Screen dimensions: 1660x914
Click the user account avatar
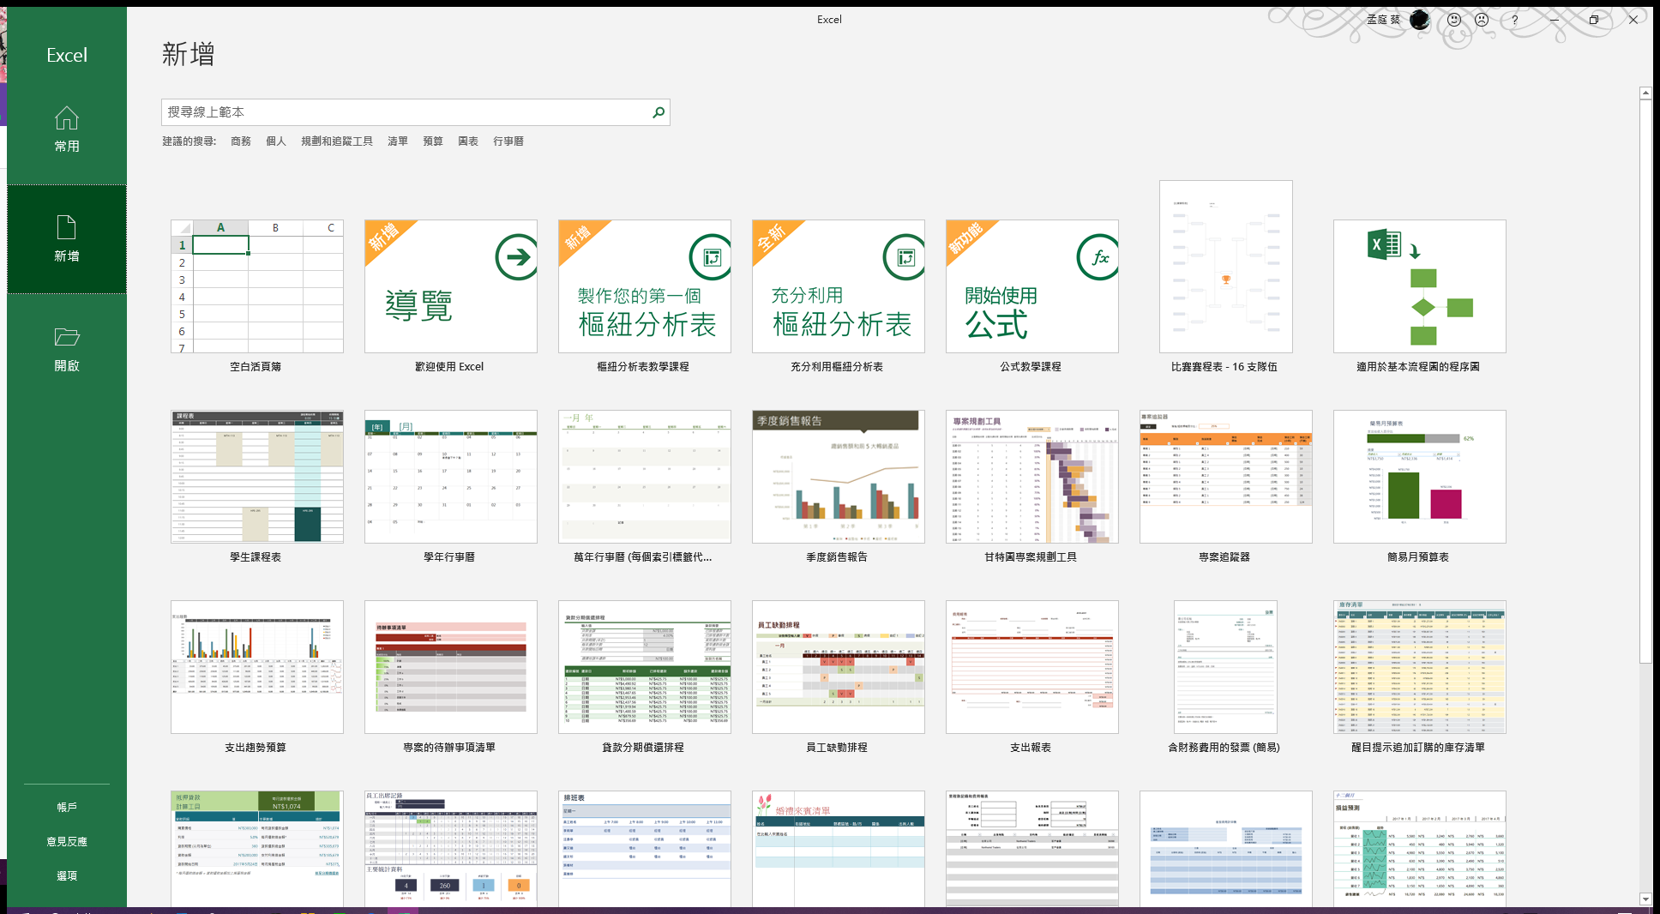click(x=1420, y=20)
